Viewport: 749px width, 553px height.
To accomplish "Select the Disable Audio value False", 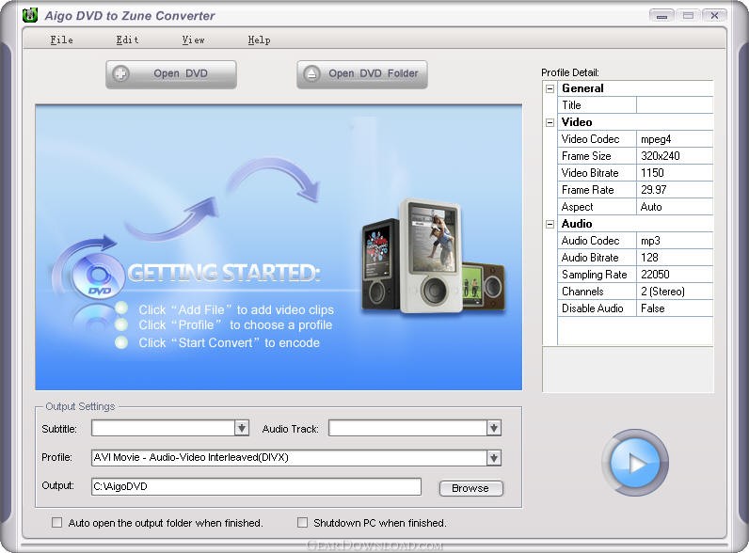I will coord(675,308).
